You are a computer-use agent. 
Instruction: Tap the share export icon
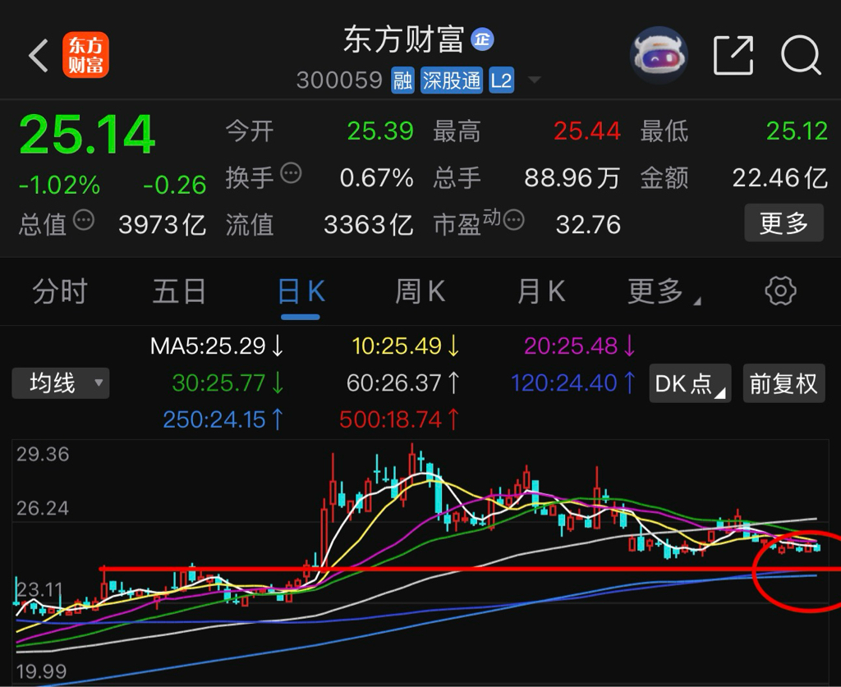point(733,55)
